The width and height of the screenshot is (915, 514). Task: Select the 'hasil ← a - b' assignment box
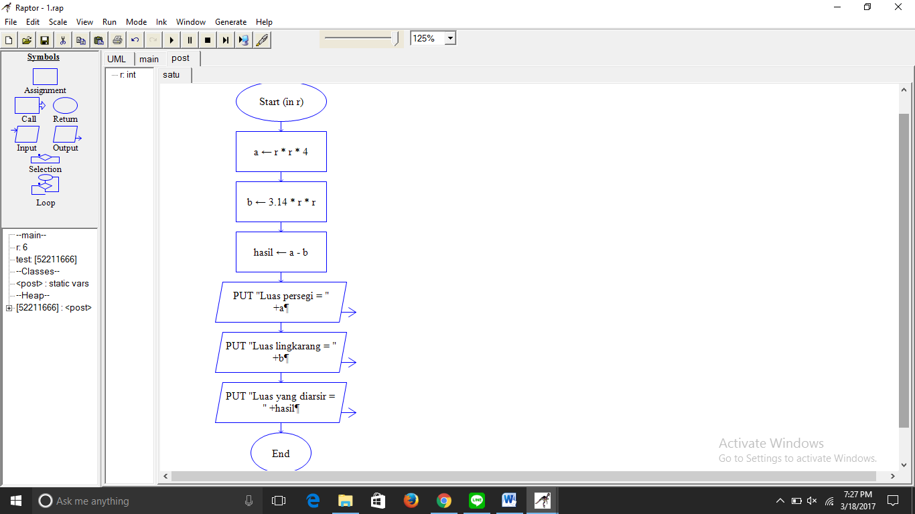coord(281,252)
